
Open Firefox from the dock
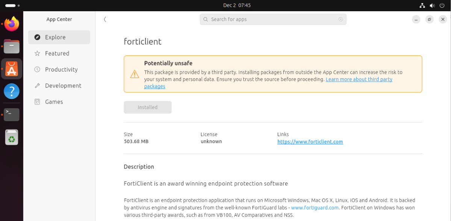pyautogui.click(x=12, y=25)
